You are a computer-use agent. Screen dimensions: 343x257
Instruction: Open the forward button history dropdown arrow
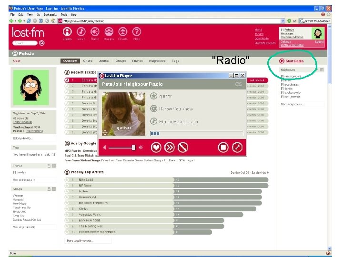(x=24, y=21)
